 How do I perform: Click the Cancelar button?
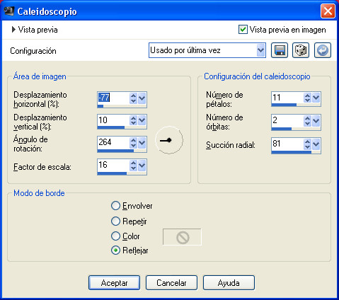coord(171,283)
